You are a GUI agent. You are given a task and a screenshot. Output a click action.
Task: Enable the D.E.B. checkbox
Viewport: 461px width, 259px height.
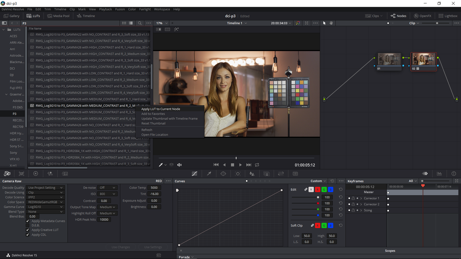point(28,225)
